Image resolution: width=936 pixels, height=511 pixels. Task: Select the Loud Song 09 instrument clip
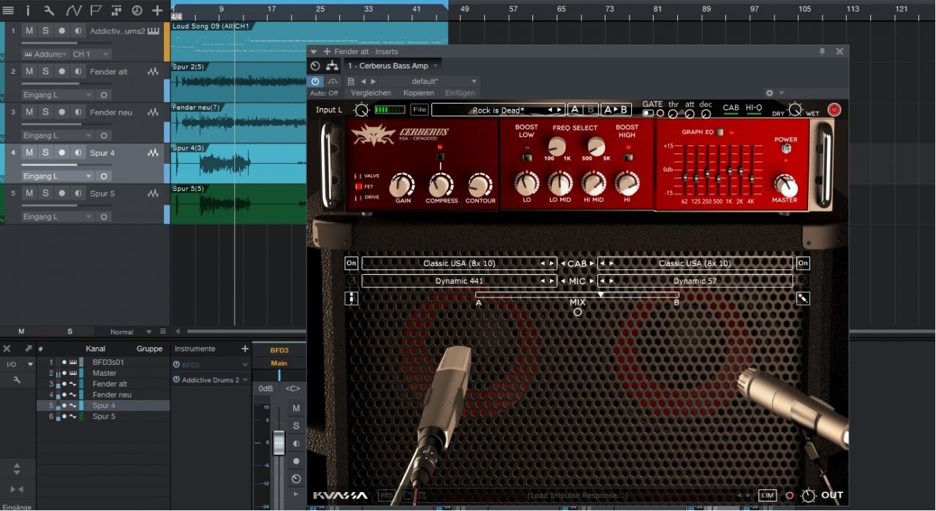coord(309,42)
